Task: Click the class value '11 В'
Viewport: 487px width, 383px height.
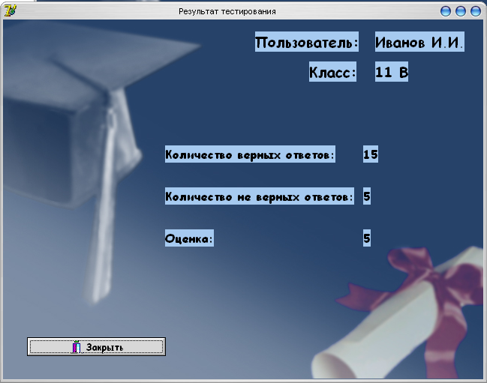Action: pyautogui.click(x=392, y=72)
